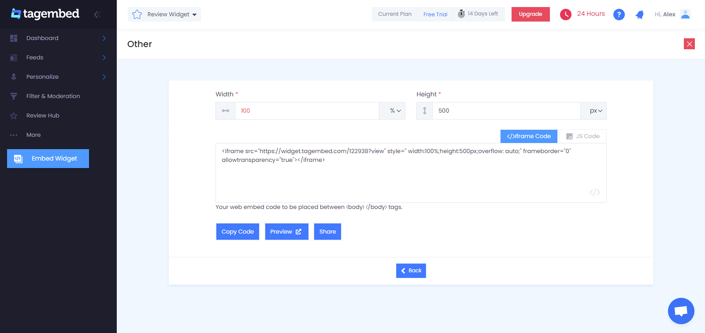Click the Upgrade button
This screenshot has width=705, height=333.
530,14
